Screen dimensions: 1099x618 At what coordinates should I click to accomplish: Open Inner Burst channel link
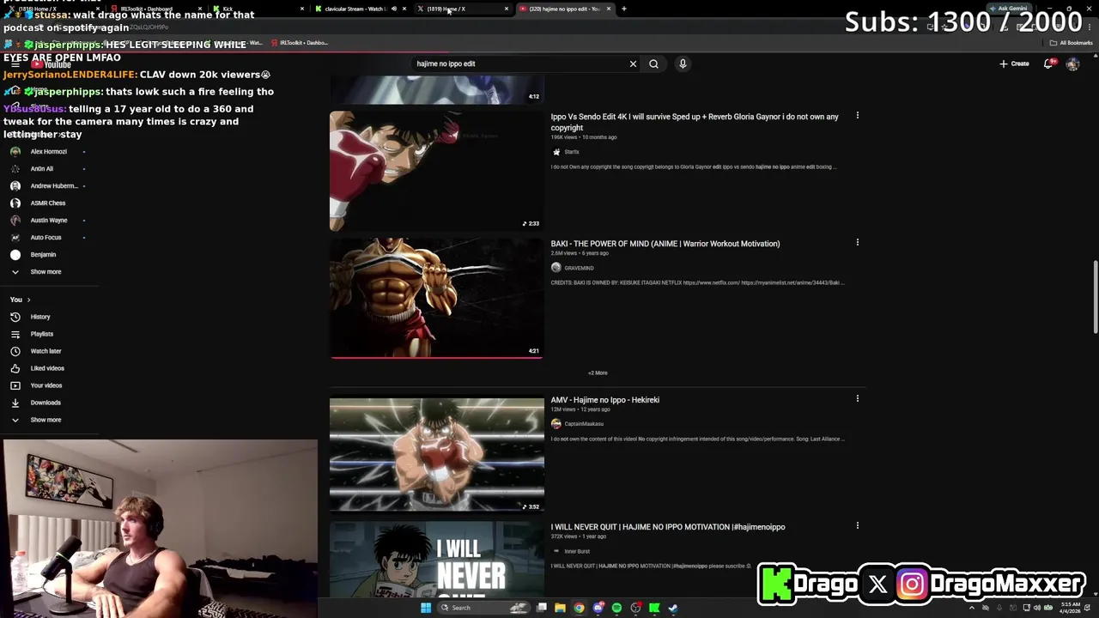[x=577, y=551]
